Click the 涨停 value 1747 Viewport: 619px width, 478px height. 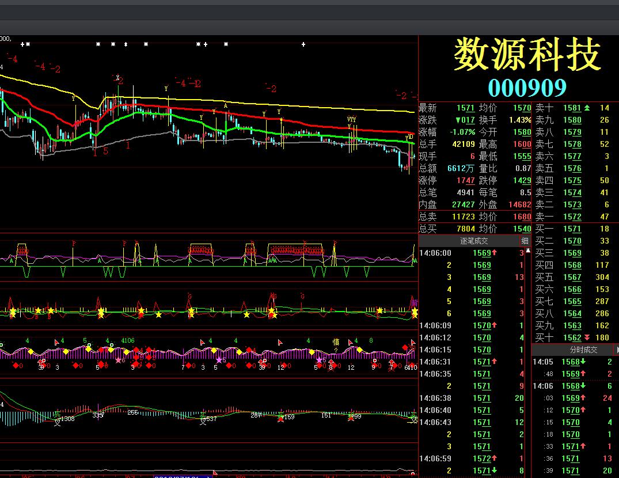click(x=466, y=180)
